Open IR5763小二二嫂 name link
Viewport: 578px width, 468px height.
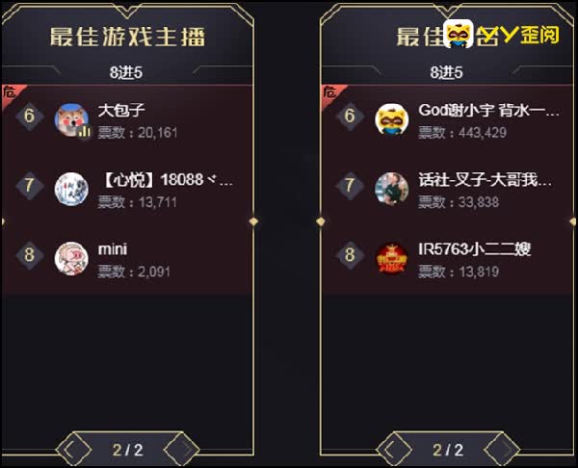(x=475, y=249)
